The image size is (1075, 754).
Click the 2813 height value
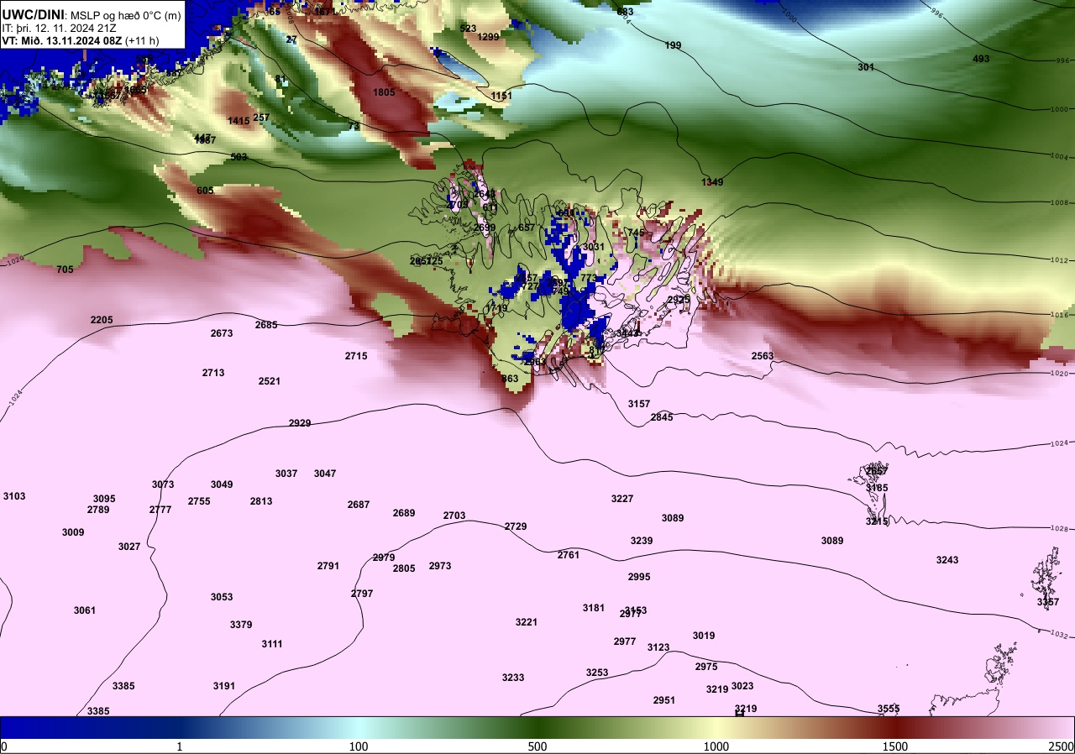click(261, 501)
